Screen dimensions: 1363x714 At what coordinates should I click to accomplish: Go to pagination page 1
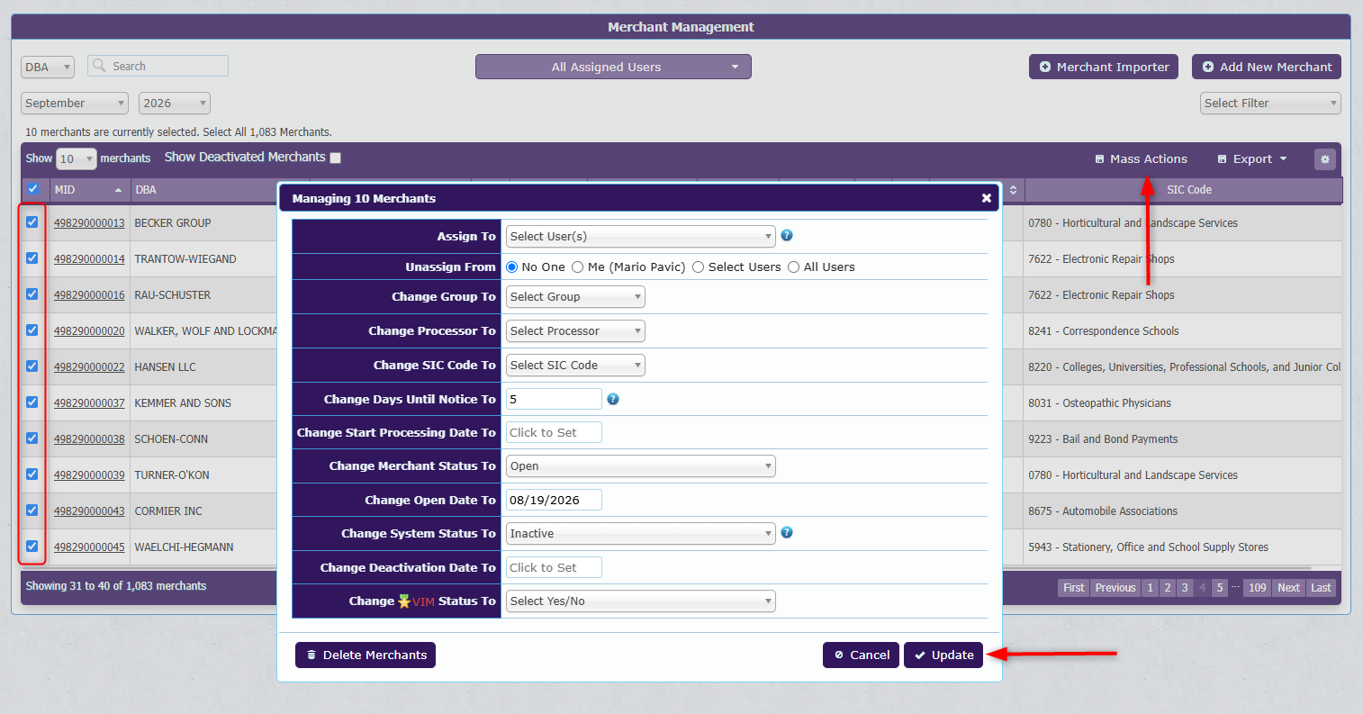pos(1150,588)
